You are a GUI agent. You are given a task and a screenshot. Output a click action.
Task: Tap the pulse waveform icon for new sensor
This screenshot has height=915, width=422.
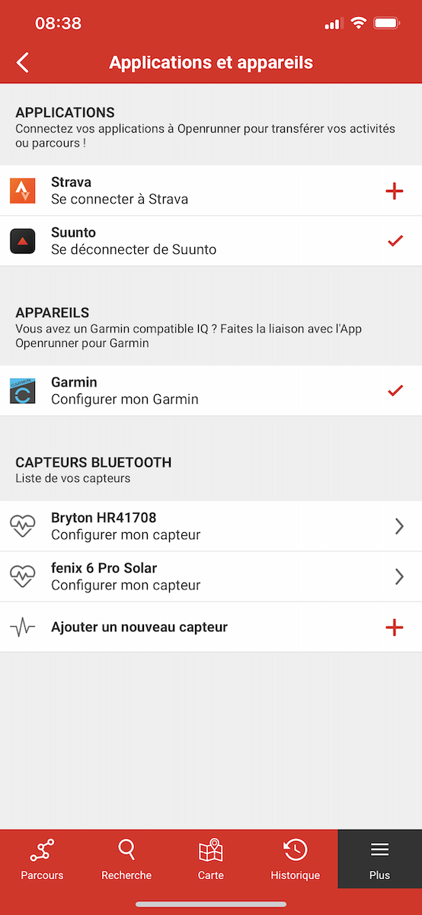(23, 628)
